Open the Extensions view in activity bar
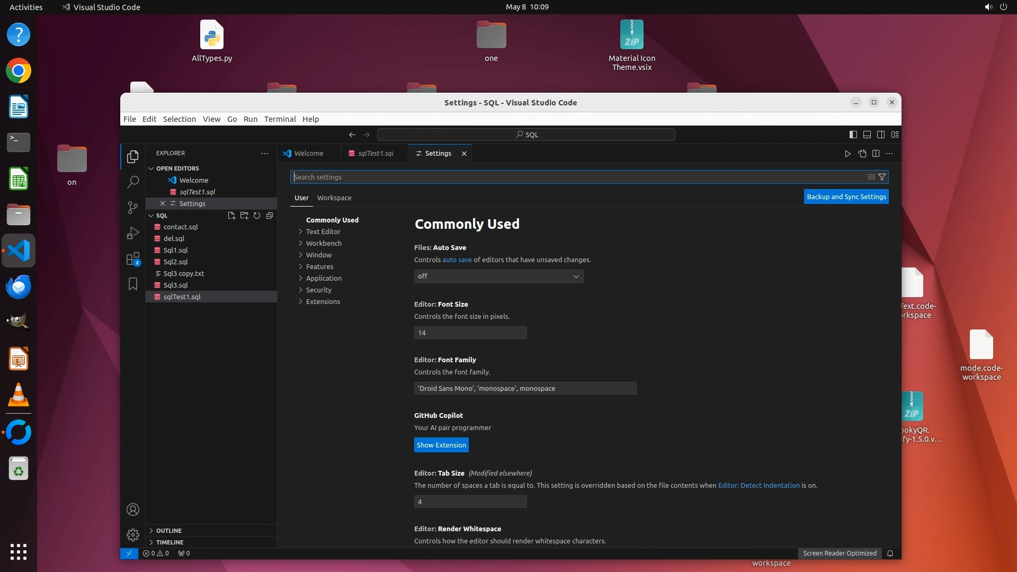Image resolution: width=1017 pixels, height=572 pixels. pos(133,259)
